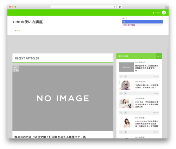Open the LINEの使い方講座 site title
Image resolution: width=176 pixels, height=149 pixels.
point(28,22)
